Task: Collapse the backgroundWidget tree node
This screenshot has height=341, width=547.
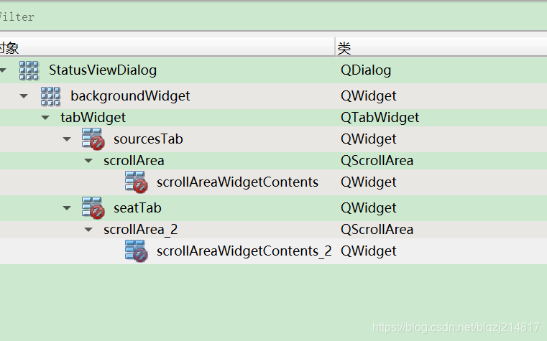Action: pos(24,96)
